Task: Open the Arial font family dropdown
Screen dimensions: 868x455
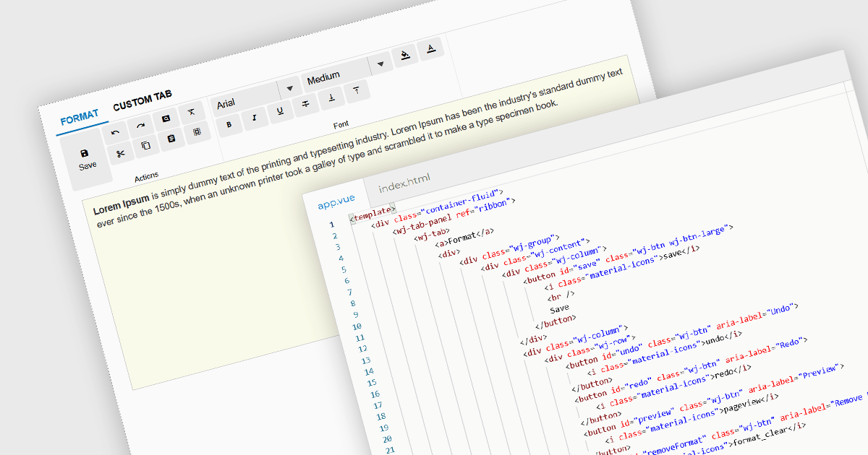Action: coord(246,100)
